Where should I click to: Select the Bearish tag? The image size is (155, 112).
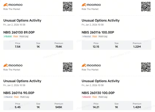(x=87, y=97)
